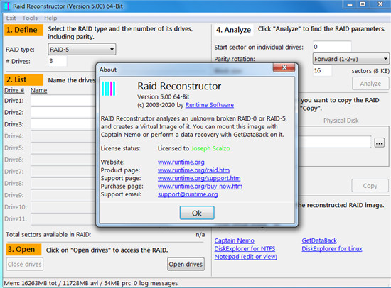
Task: Open the Notepad (edit or view) link
Action: 246,257
